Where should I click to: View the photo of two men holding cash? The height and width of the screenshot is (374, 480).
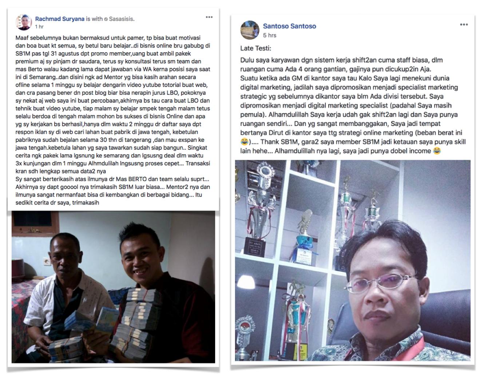pos(113,287)
